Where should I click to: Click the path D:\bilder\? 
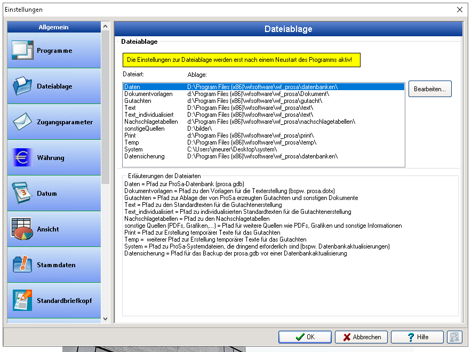pos(199,129)
